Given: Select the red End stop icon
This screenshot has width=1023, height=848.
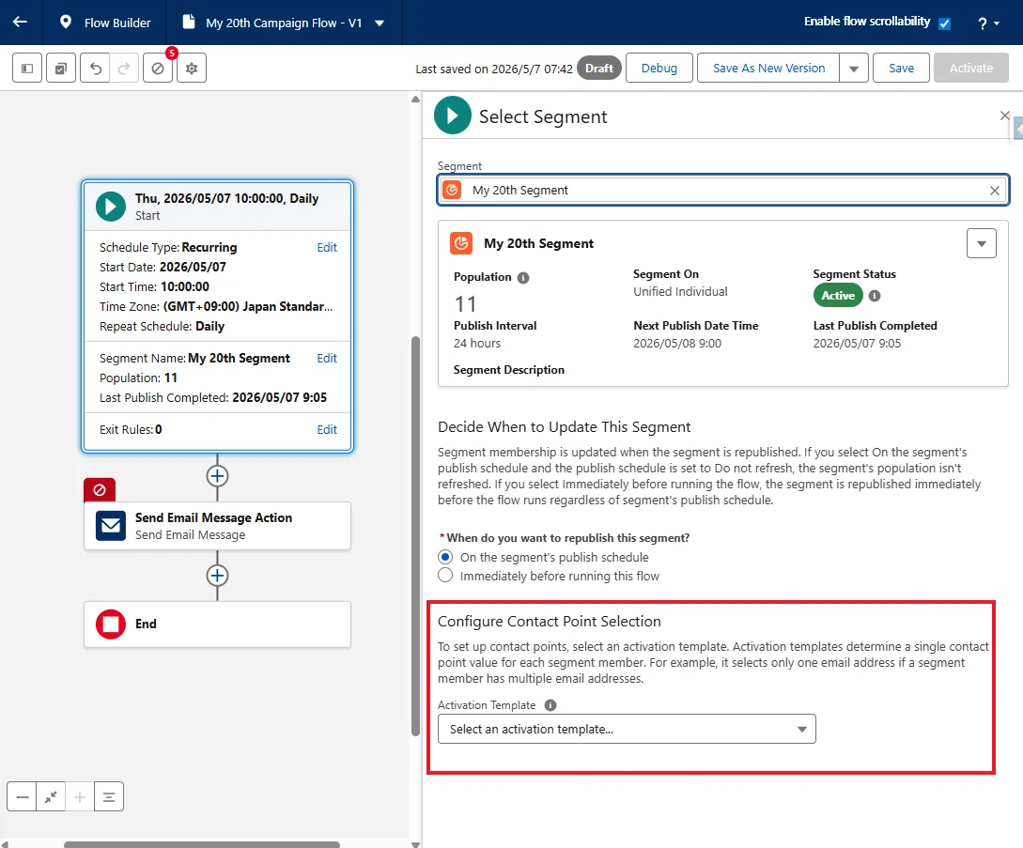Looking at the screenshot, I should 111,624.
